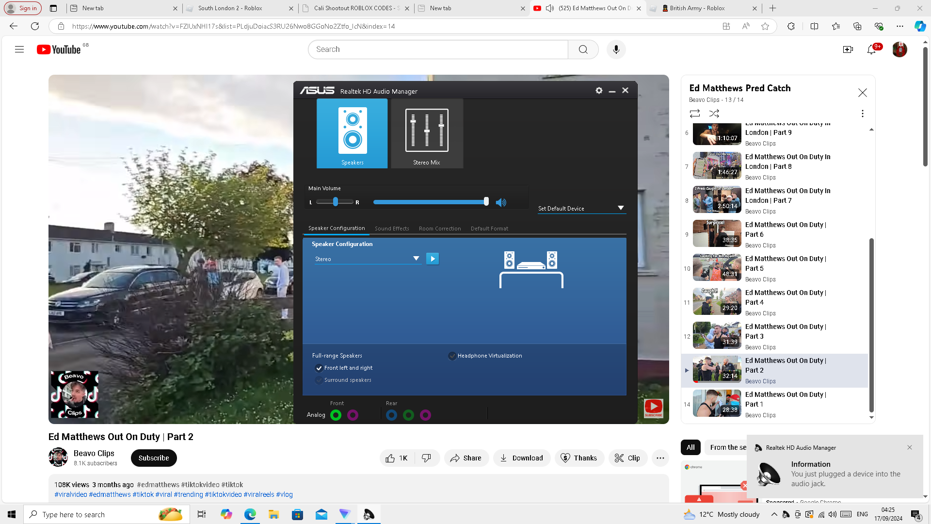The image size is (931, 524).
Task: Switch to Sound Effects tab
Action: [392, 229]
